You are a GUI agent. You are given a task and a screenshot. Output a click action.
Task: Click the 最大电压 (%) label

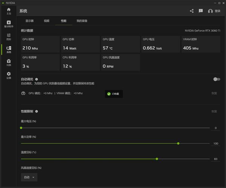tap(29, 121)
